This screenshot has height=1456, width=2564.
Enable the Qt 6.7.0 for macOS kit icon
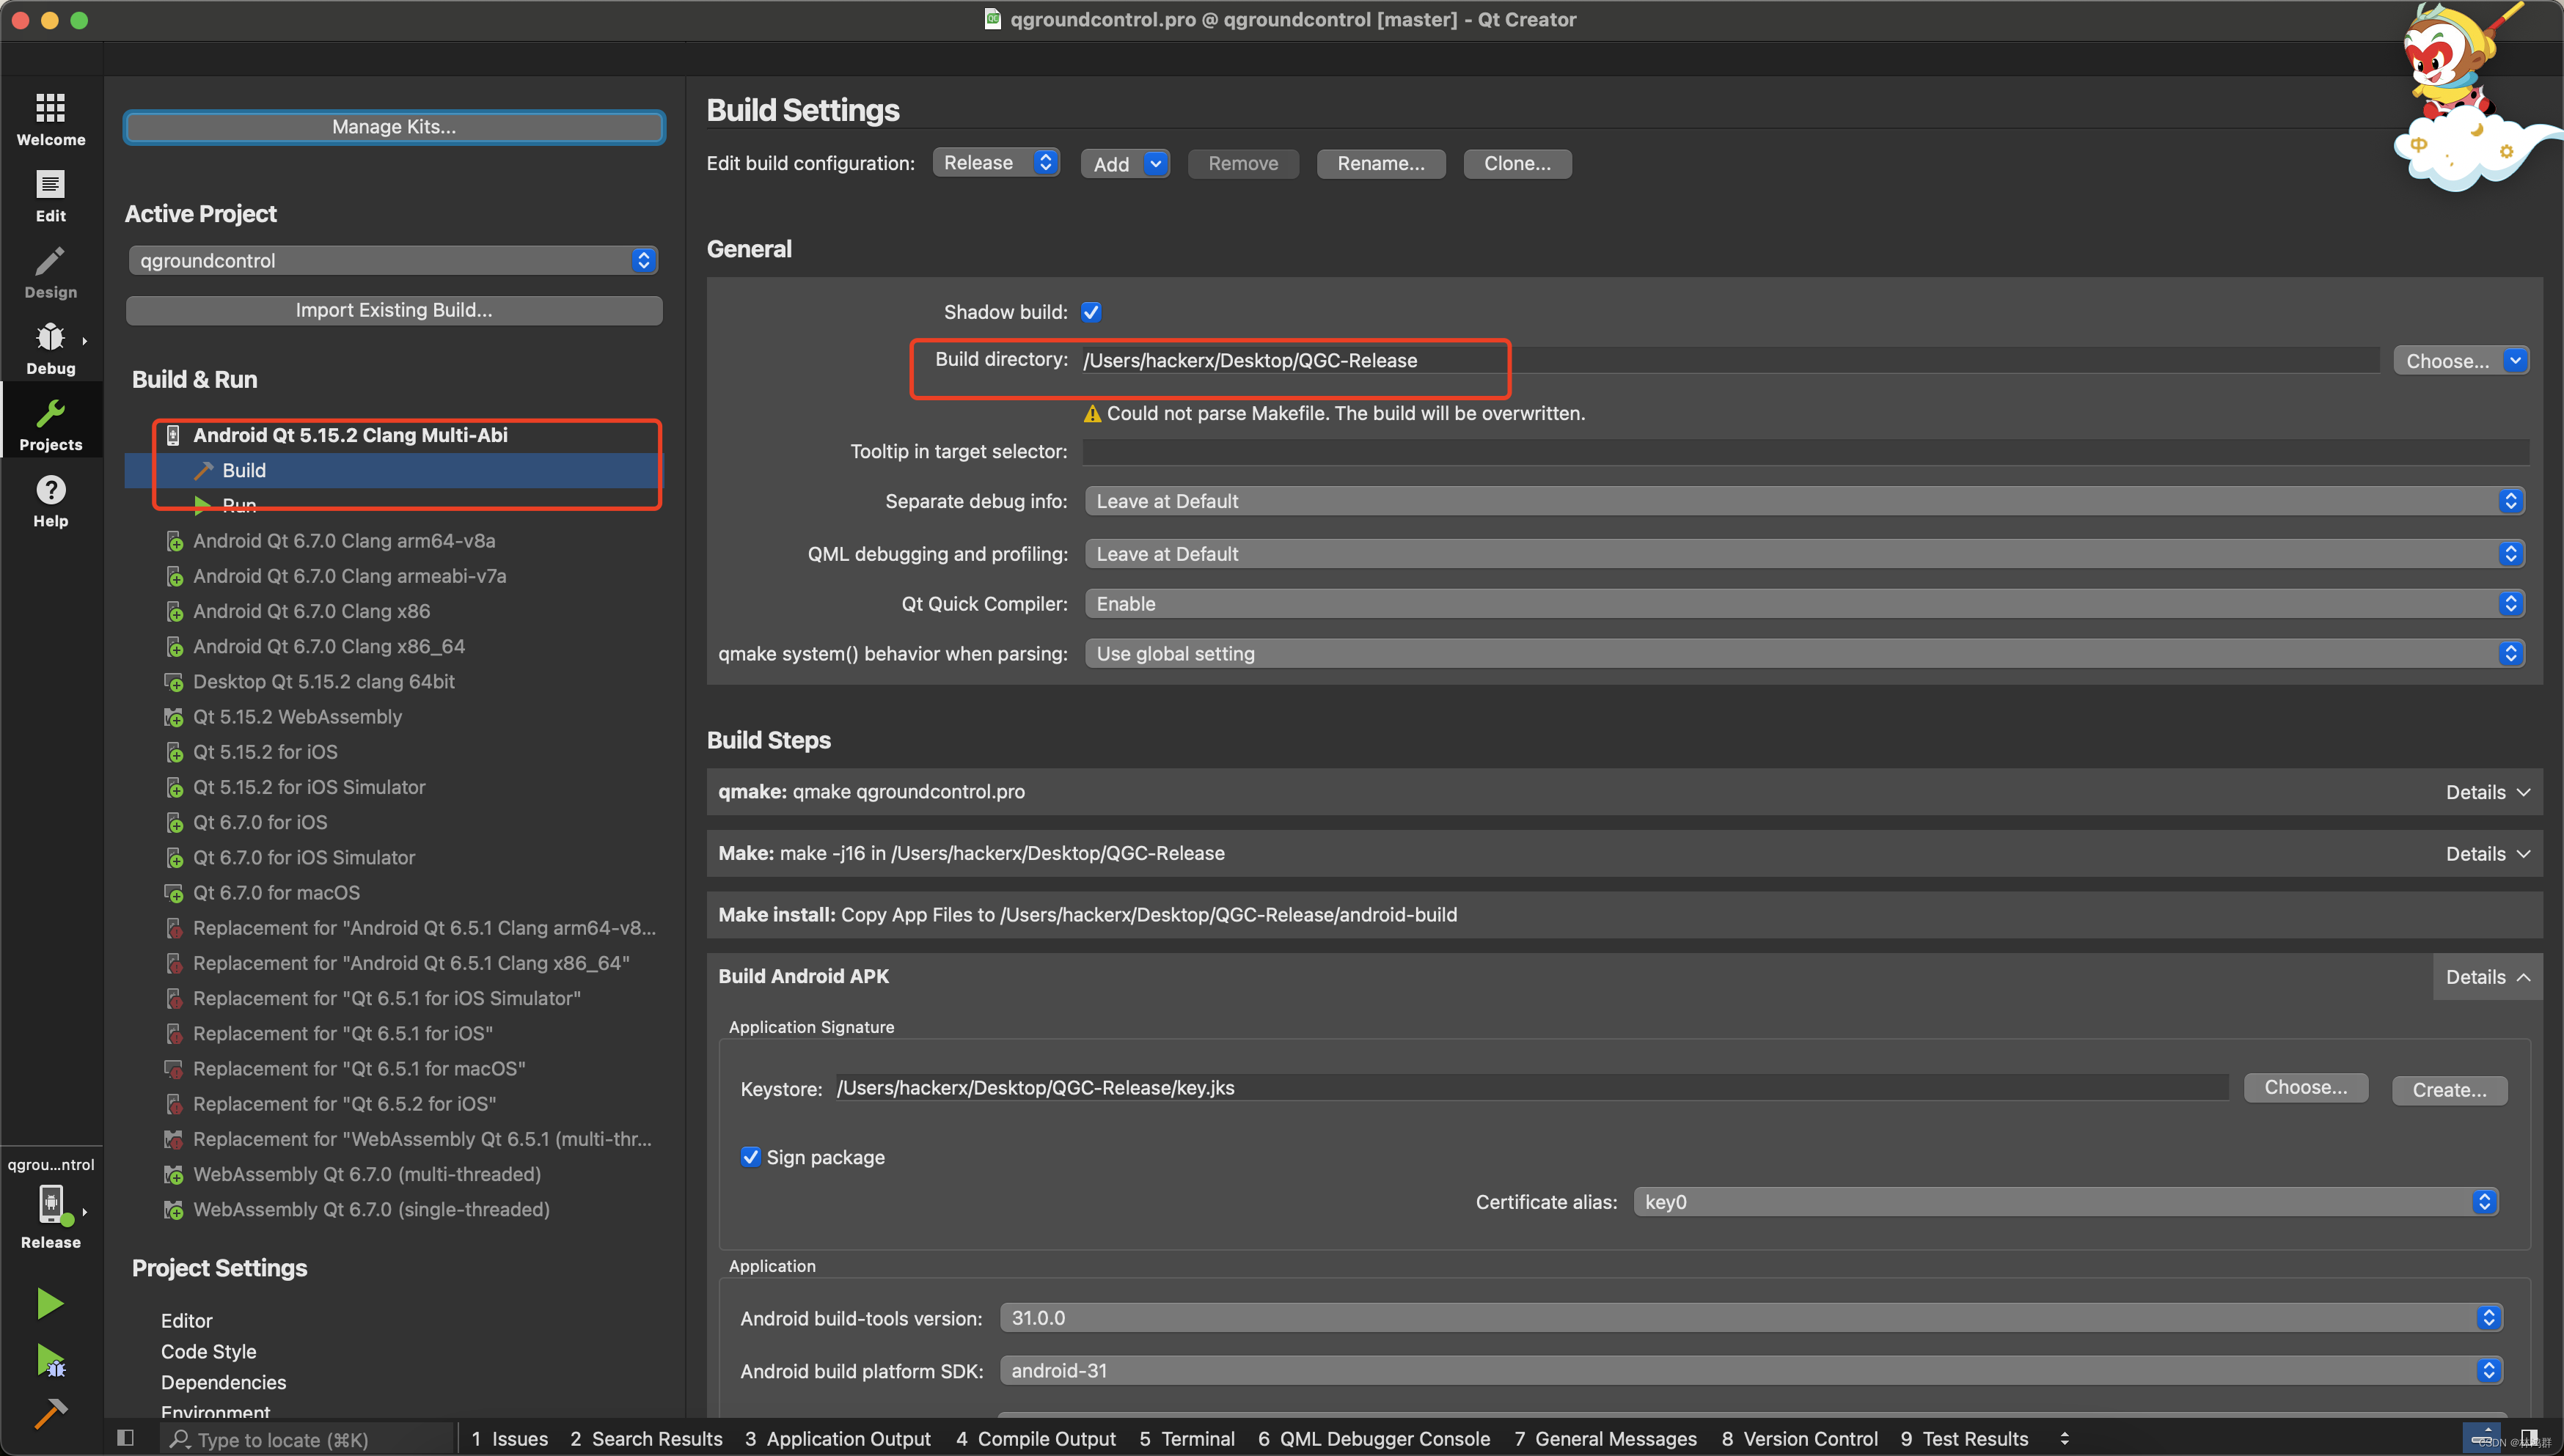coord(174,893)
